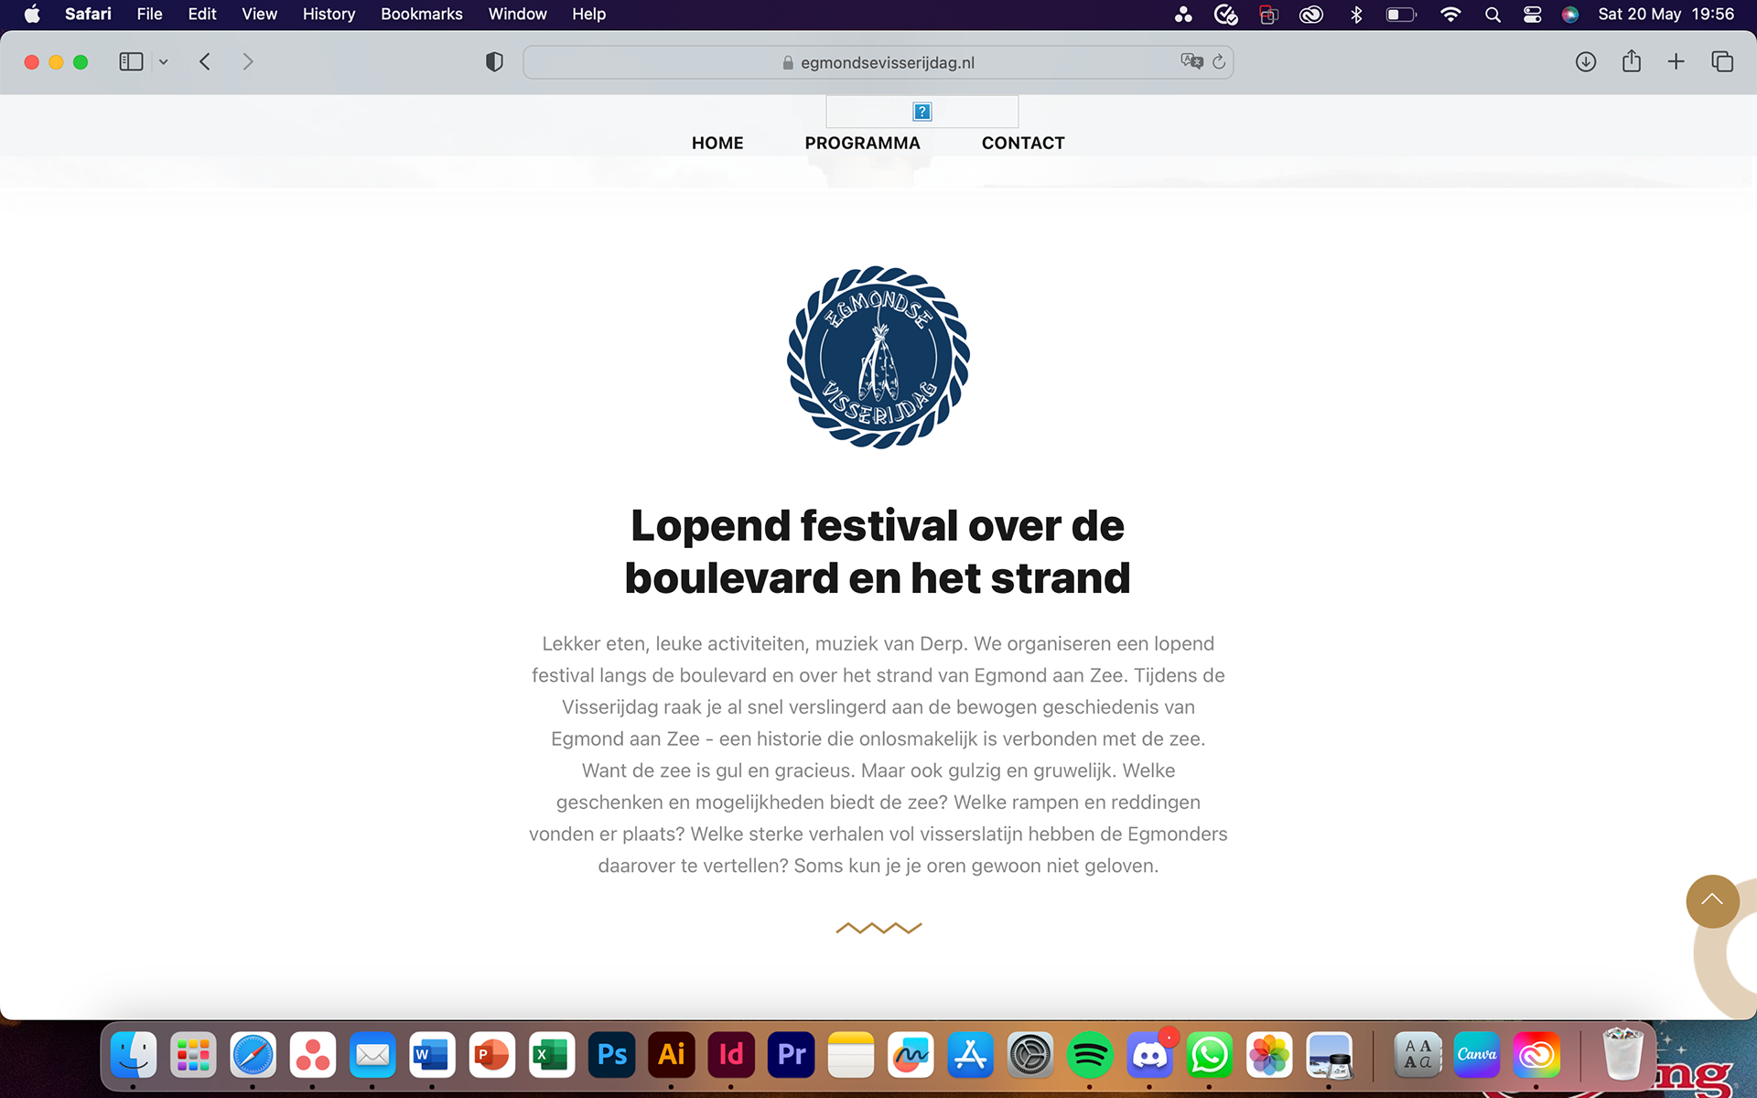Open the CONTACT navigation link
1757x1098 pixels.
1022,143
